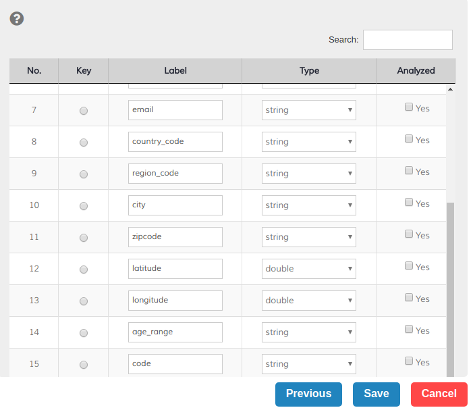Click the help question mark icon
The width and height of the screenshot is (473, 410).
click(x=17, y=18)
